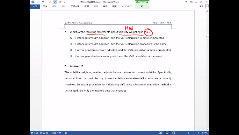Select the ink eraser tool icon
This screenshot has height=135, width=239.
pos(60,2)
